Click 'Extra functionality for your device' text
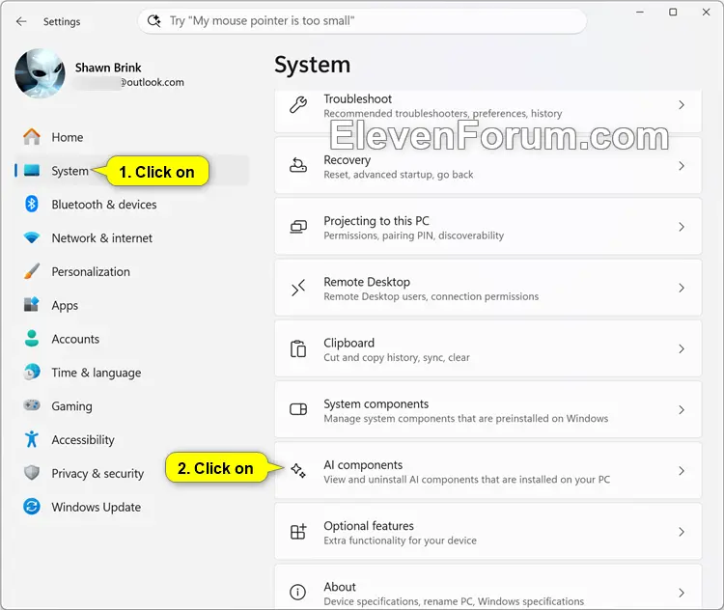 (x=400, y=541)
